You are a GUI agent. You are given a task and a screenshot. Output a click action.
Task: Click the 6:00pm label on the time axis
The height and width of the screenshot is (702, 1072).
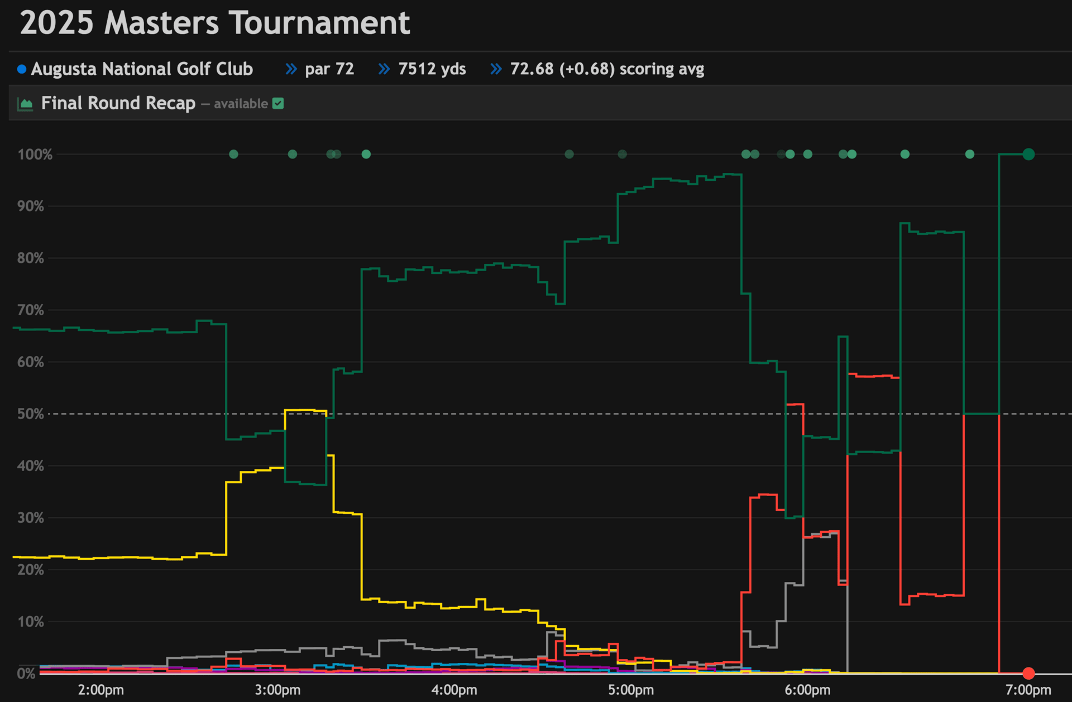coord(807,690)
